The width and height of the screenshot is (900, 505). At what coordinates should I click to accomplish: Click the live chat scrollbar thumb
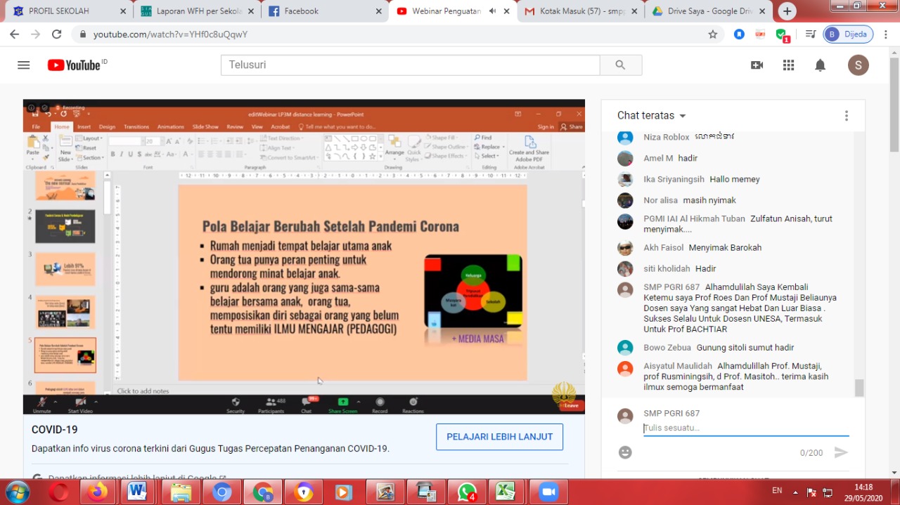tap(859, 388)
